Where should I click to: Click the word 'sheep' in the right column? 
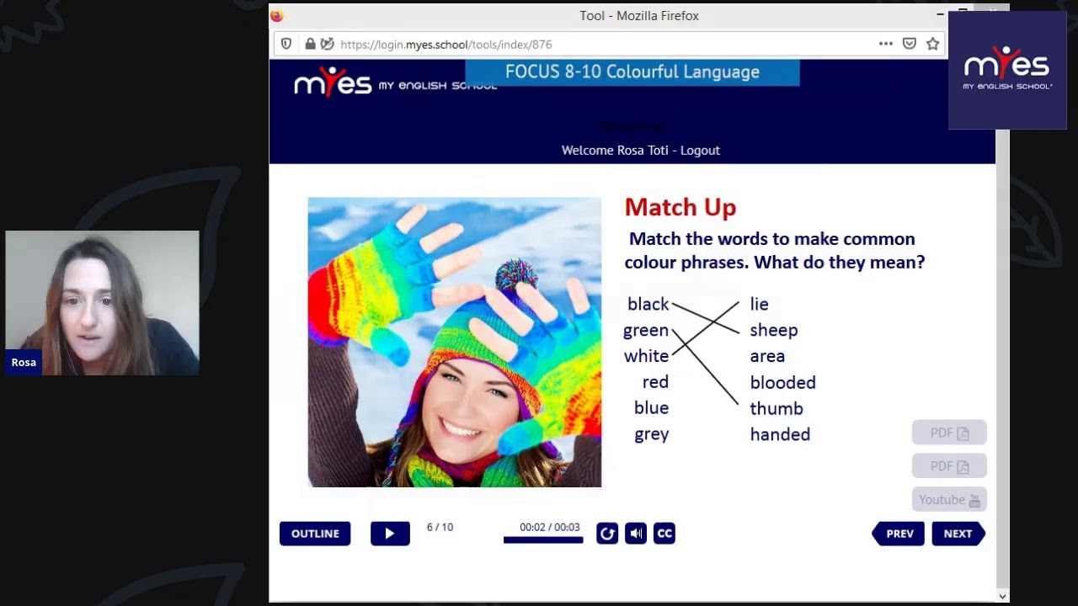(774, 331)
